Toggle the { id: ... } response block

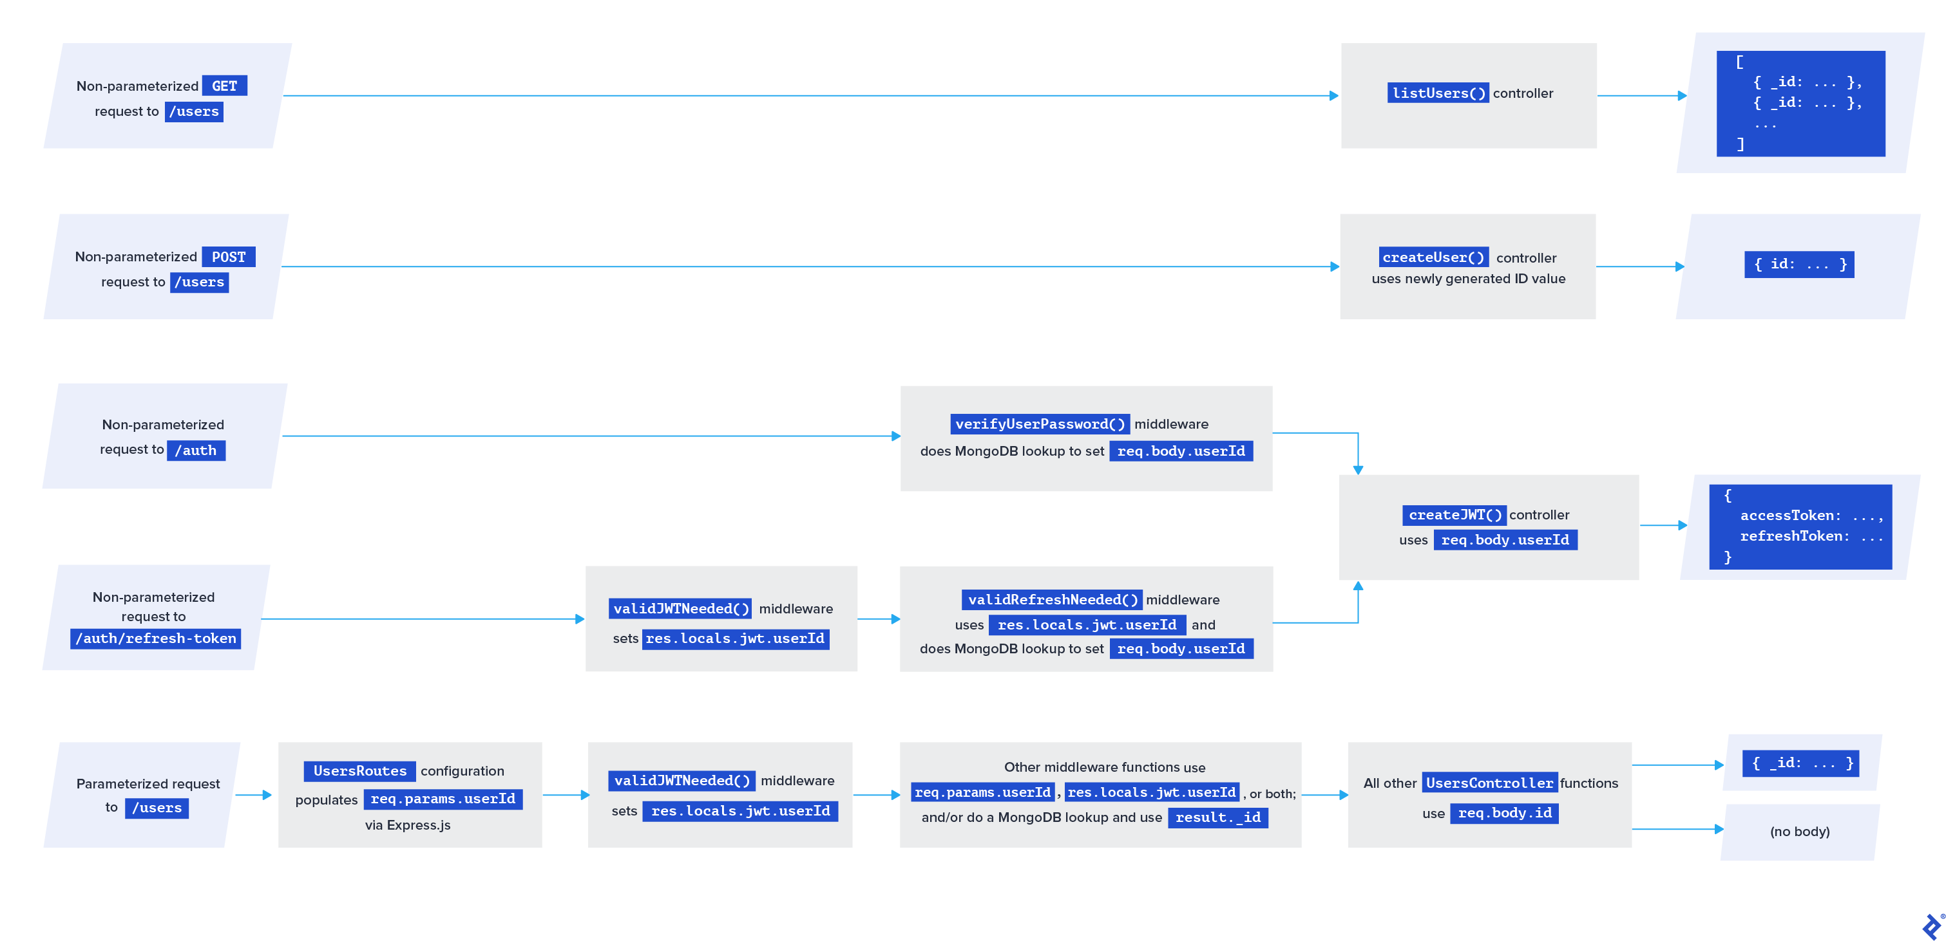point(1798,265)
